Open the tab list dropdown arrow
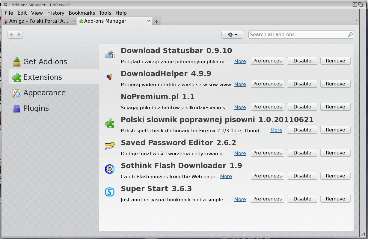Screen dimensions: 368x239 (x=356, y=21)
